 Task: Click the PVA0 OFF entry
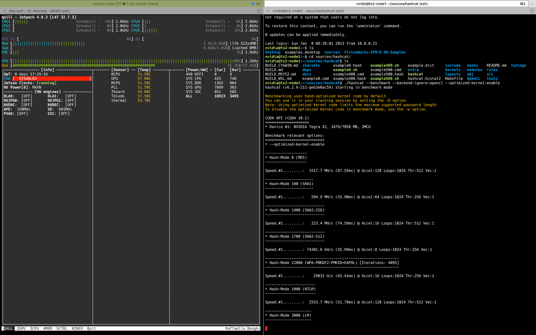pos(16,114)
